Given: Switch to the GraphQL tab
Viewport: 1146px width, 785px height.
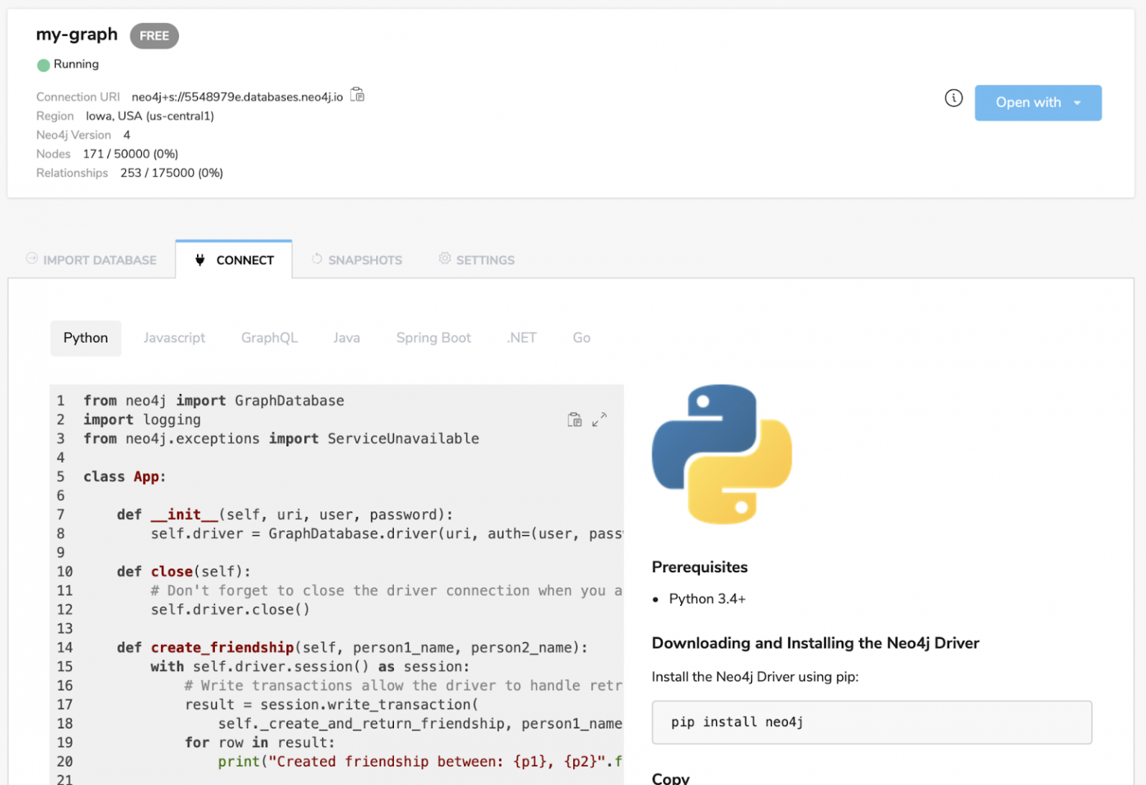Looking at the screenshot, I should point(269,338).
